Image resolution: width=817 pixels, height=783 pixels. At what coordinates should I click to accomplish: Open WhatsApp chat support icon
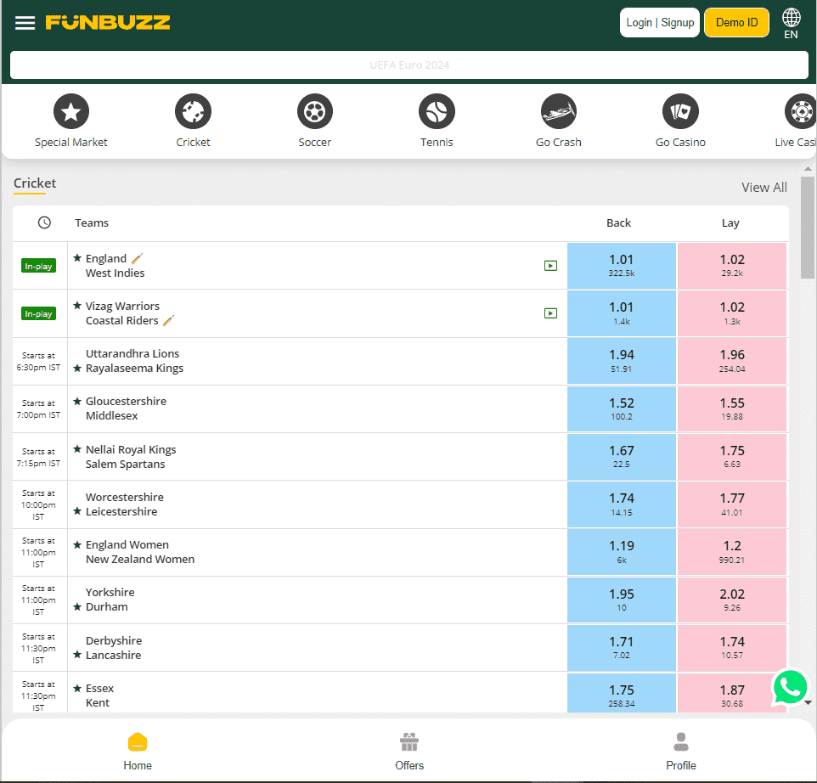tap(790, 687)
